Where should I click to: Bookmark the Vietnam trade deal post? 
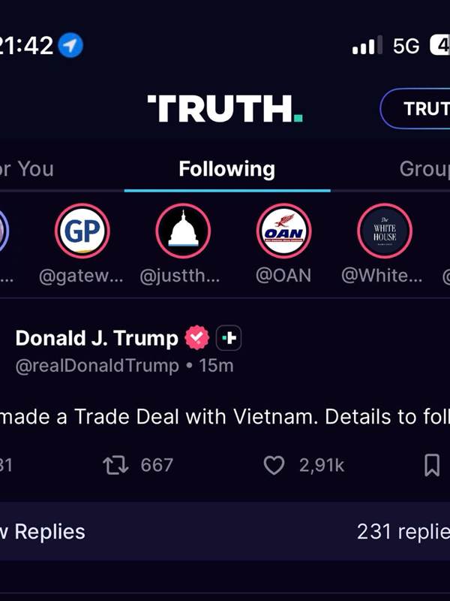coord(432,465)
